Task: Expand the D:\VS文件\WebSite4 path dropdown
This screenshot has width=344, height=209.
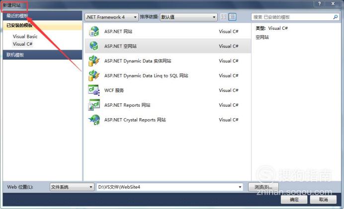Action: (240, 187)
